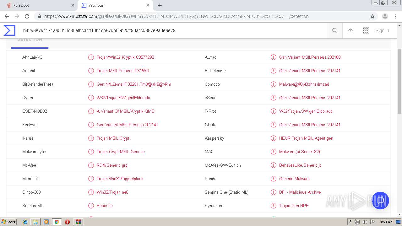Show hidden tray icons arrow
Viewport: 402px width, 226px height.
[x=350, y=222]
